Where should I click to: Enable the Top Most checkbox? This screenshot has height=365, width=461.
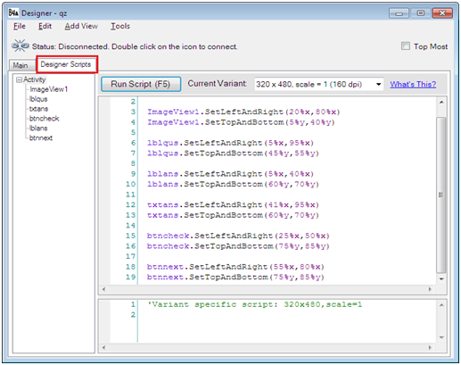(406, 46)
